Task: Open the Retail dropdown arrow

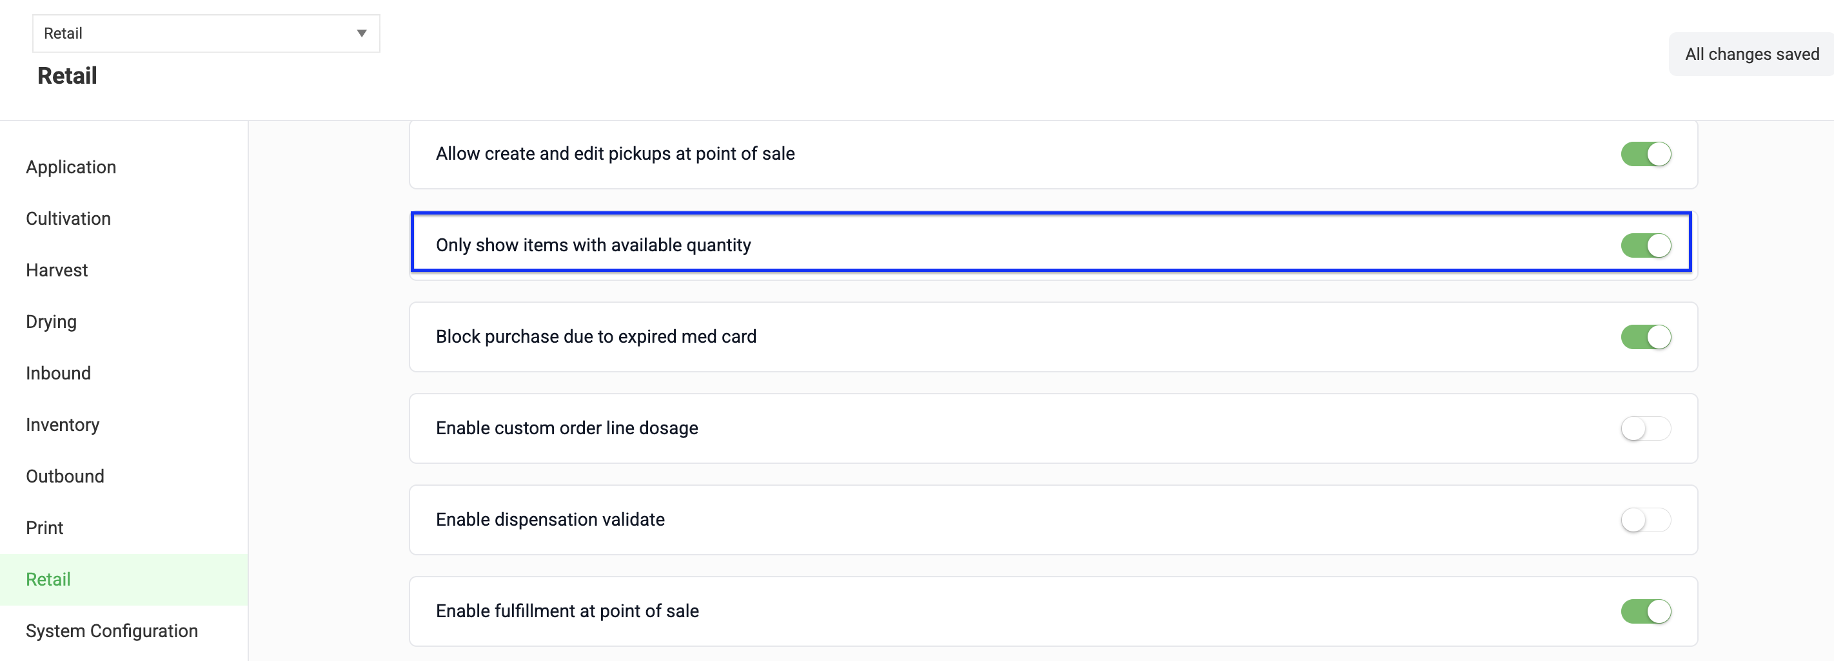Action: (x=362, y=34)
